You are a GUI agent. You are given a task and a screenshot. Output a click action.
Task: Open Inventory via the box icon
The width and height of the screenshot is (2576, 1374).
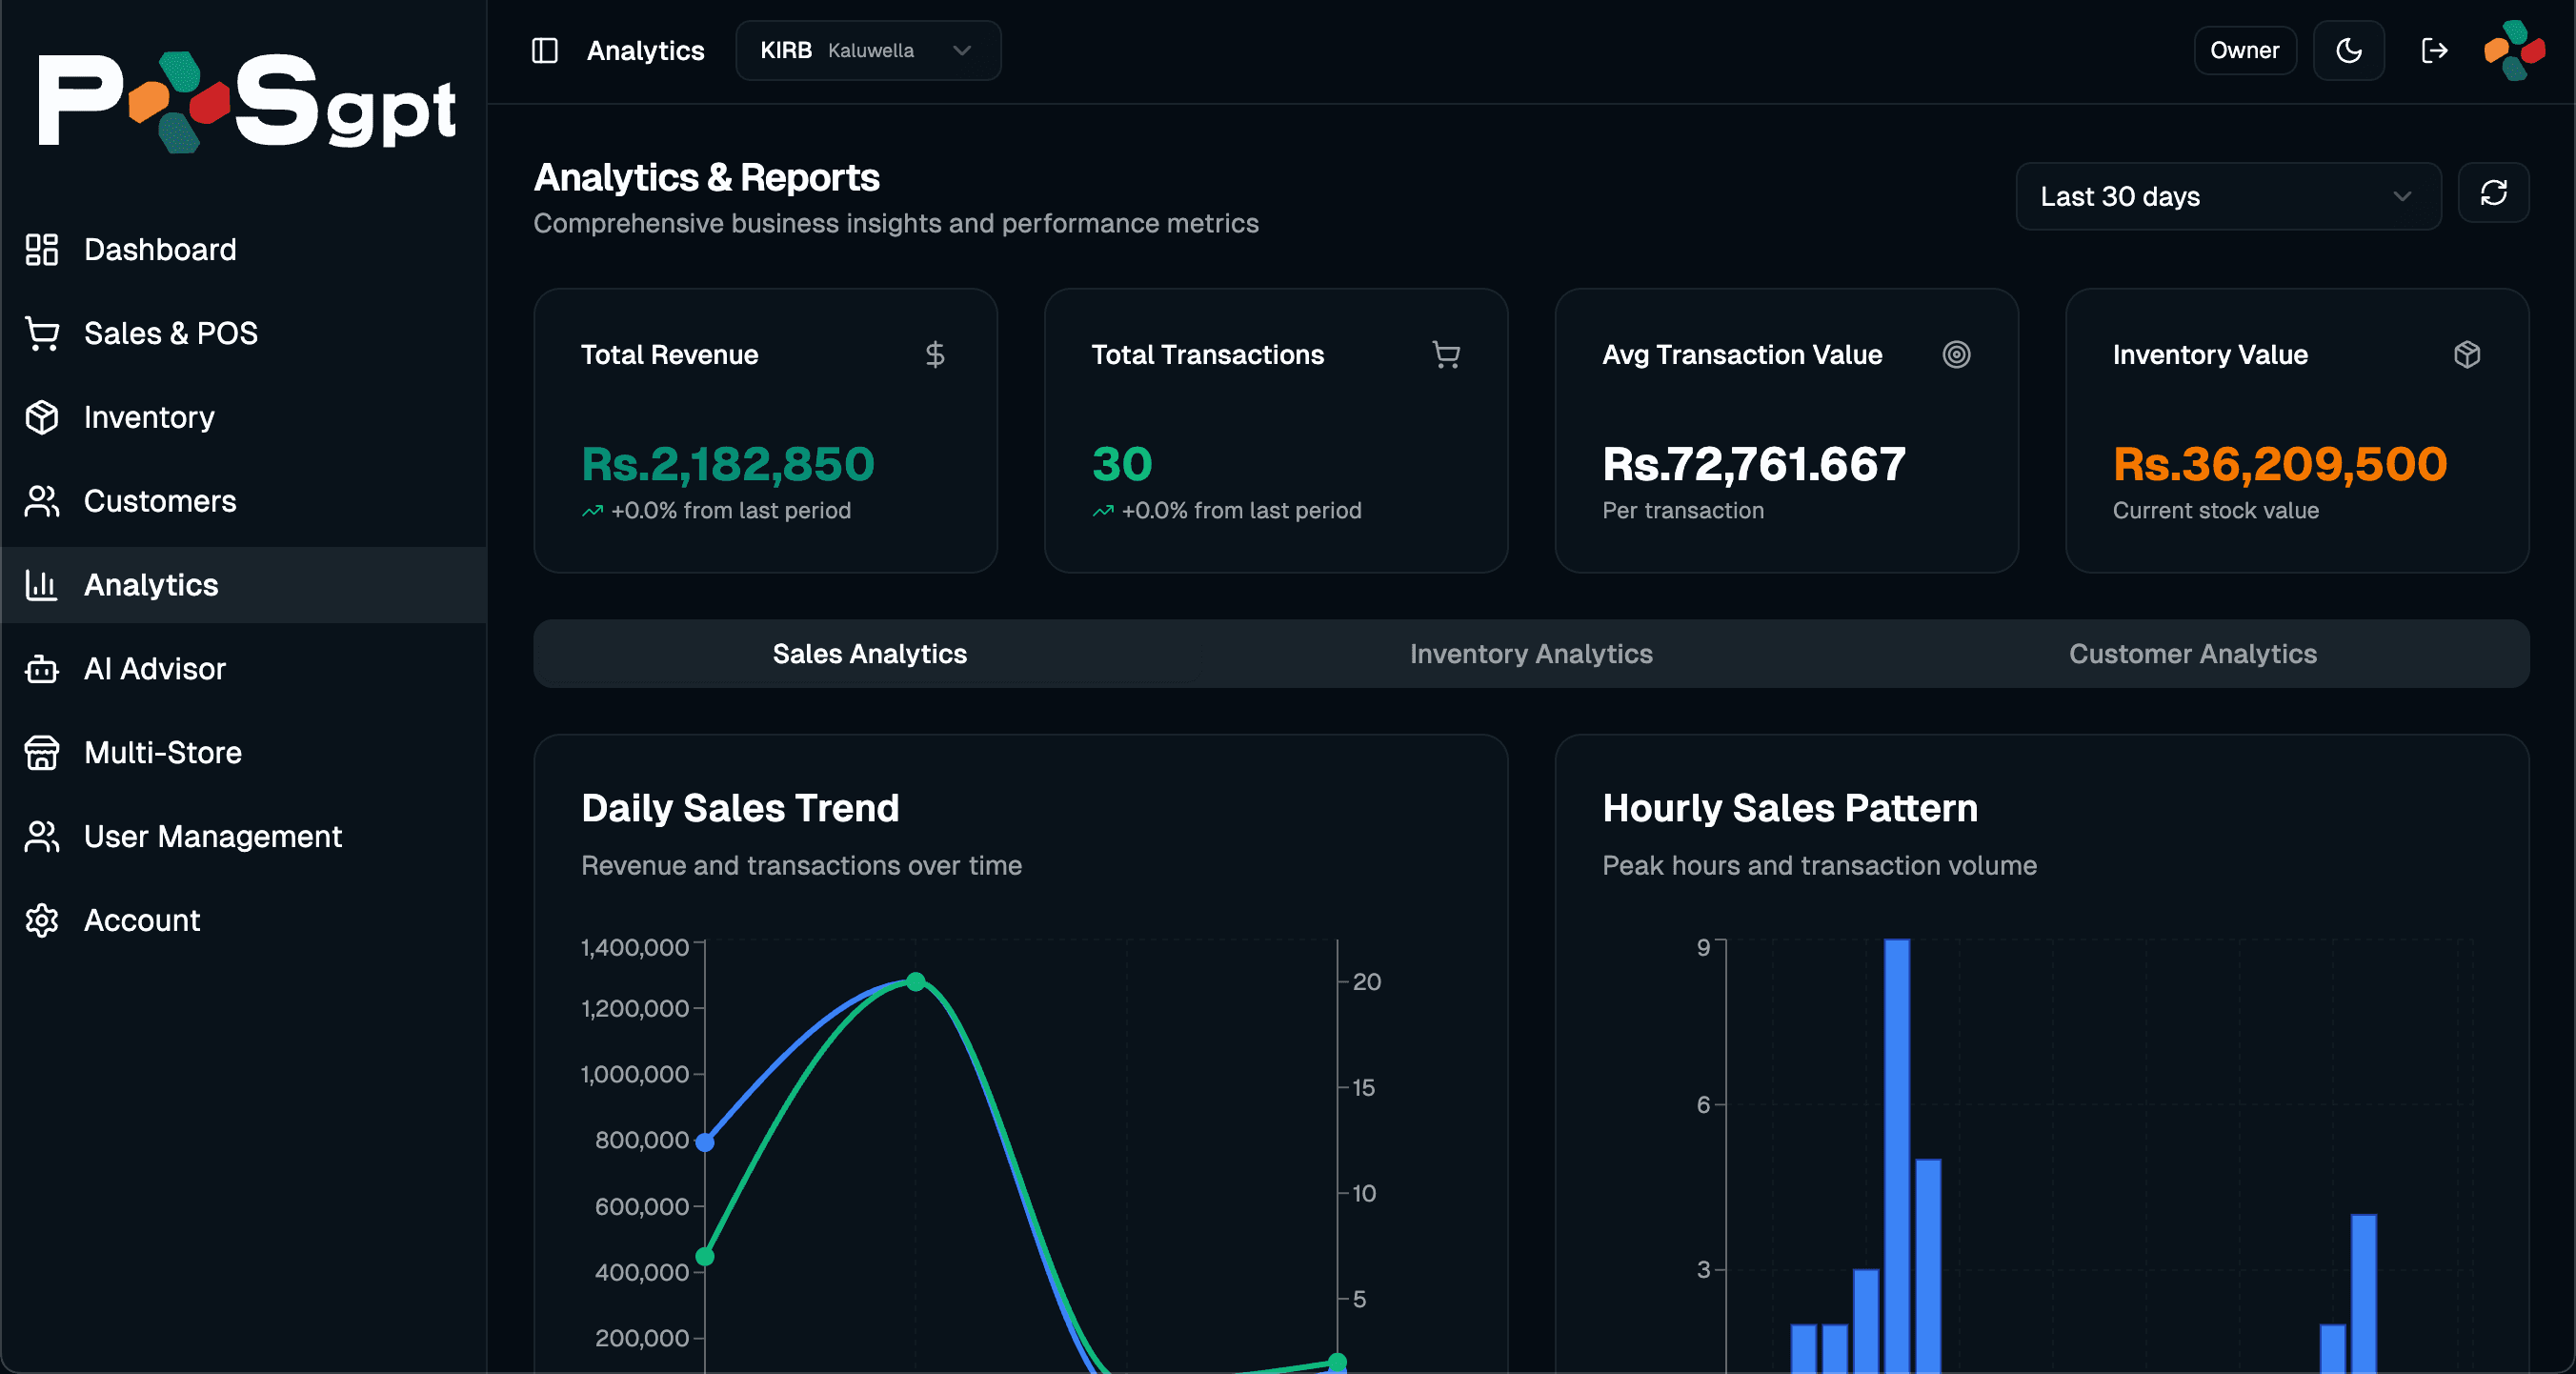(x=41, y=417)
